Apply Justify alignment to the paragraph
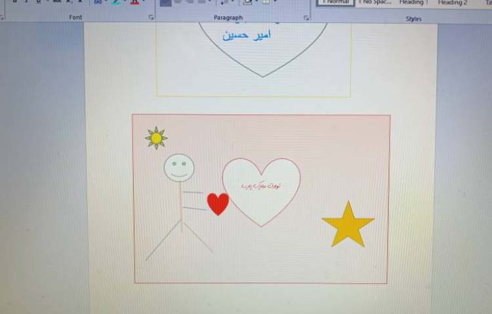The height and width of the screenshot is (314, 492). click(201, 2)
